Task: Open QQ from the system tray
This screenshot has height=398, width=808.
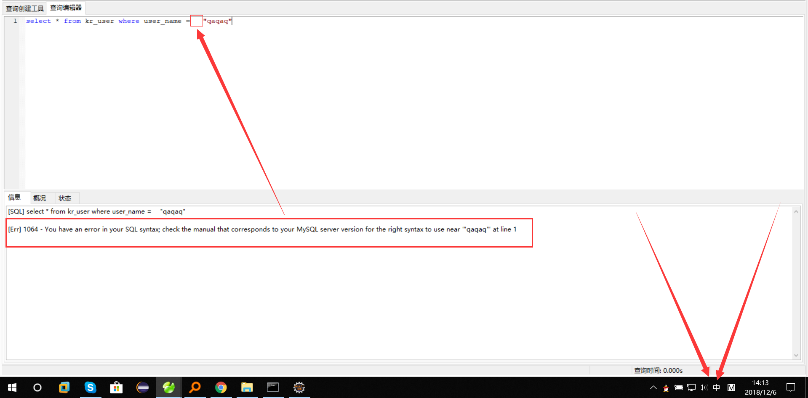Action: (666, 388)
